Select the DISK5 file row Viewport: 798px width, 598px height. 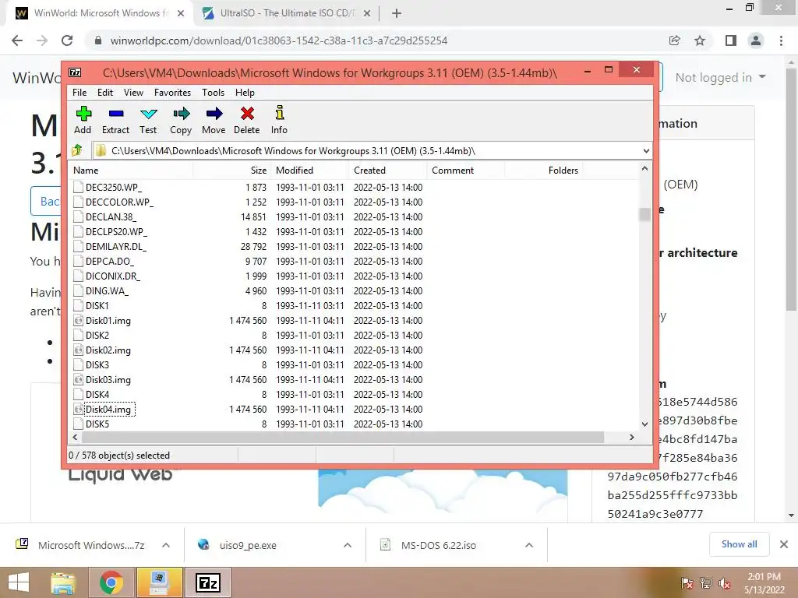355,424
